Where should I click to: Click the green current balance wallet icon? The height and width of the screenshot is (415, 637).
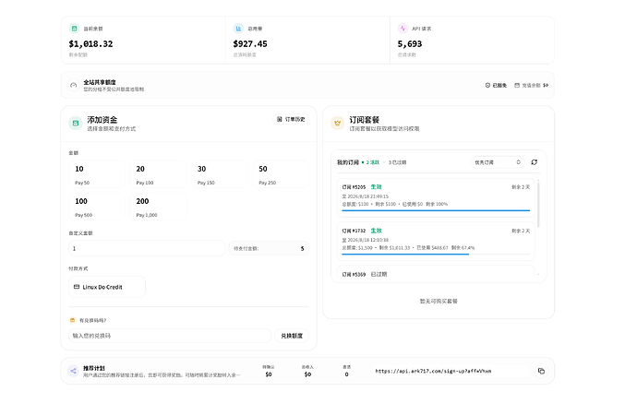[74, 29]
